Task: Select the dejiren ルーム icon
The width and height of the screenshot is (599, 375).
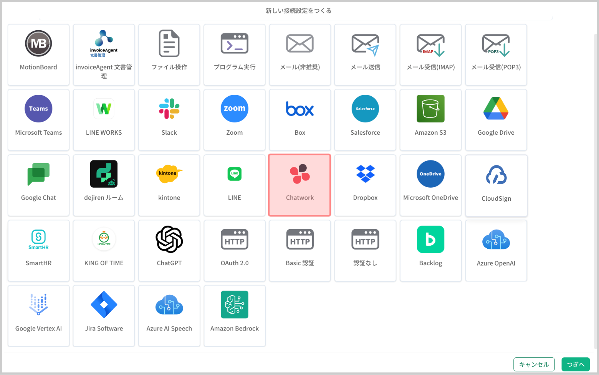Action: [104, 174]
